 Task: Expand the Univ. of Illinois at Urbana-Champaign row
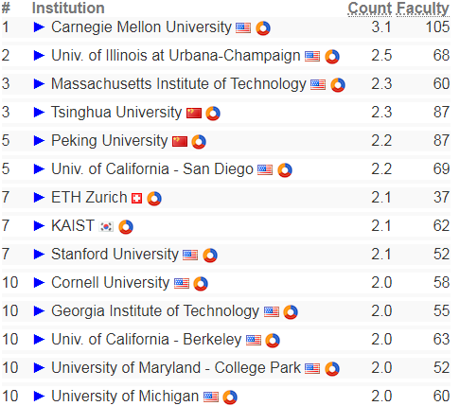pos(39,56)
